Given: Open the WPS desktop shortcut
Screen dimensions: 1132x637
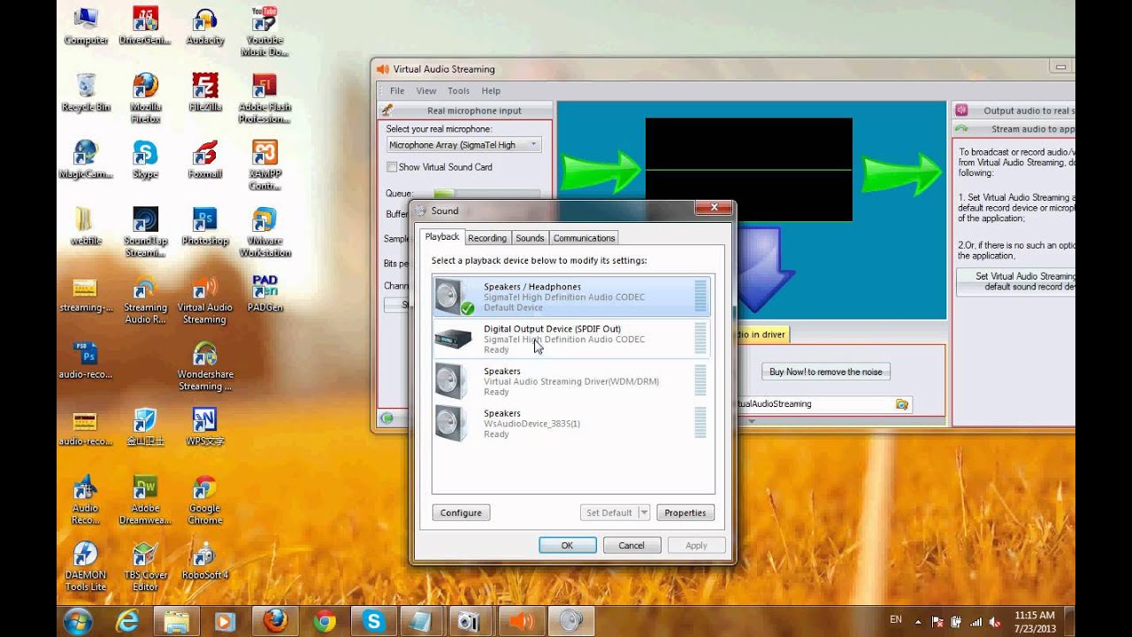Looking at the screenshot, I should coord(205,427).
